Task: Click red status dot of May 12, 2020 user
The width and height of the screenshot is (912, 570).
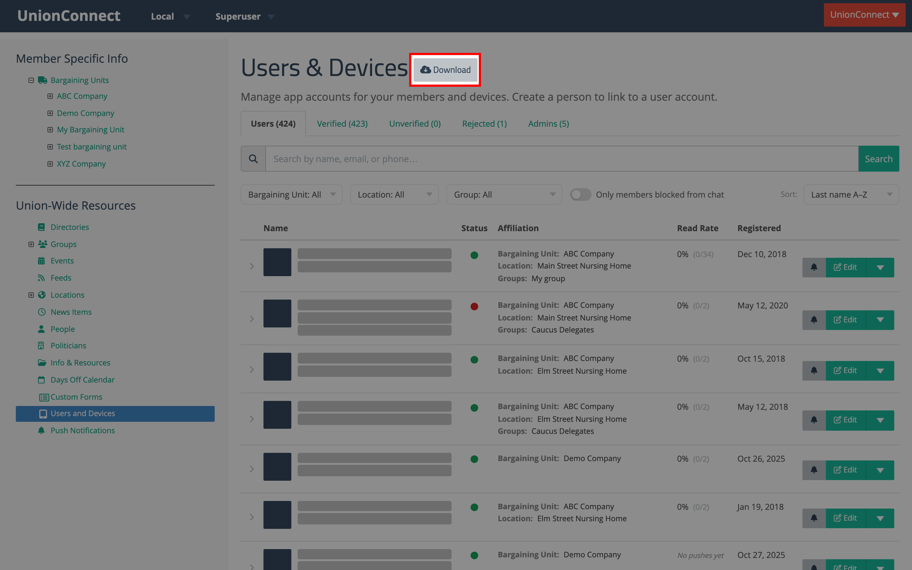Action: pos(474,307)
